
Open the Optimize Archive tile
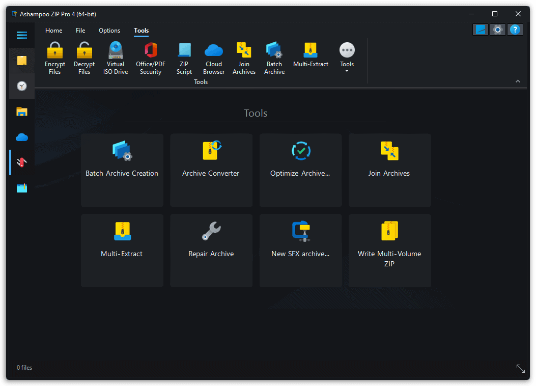pos(300,170)
